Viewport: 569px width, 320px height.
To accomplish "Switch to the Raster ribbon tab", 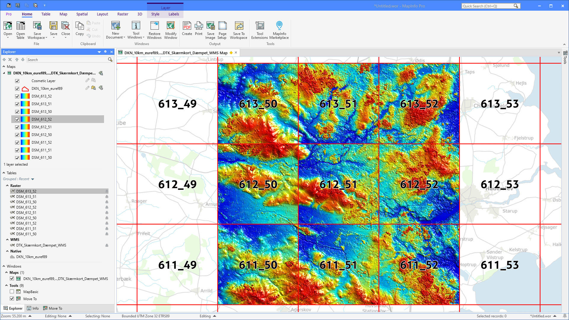I will tap(123, 14).
